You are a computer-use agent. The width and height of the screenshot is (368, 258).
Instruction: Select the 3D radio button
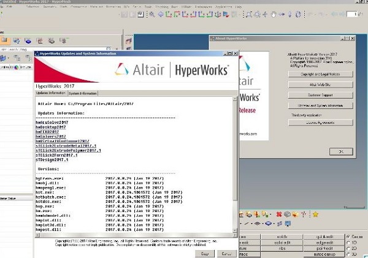point(348,254)
